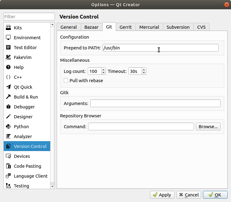Screen dimensions: 231x202
Task: Focus the Gitk Arguments input field
Action: pos(155,103)
